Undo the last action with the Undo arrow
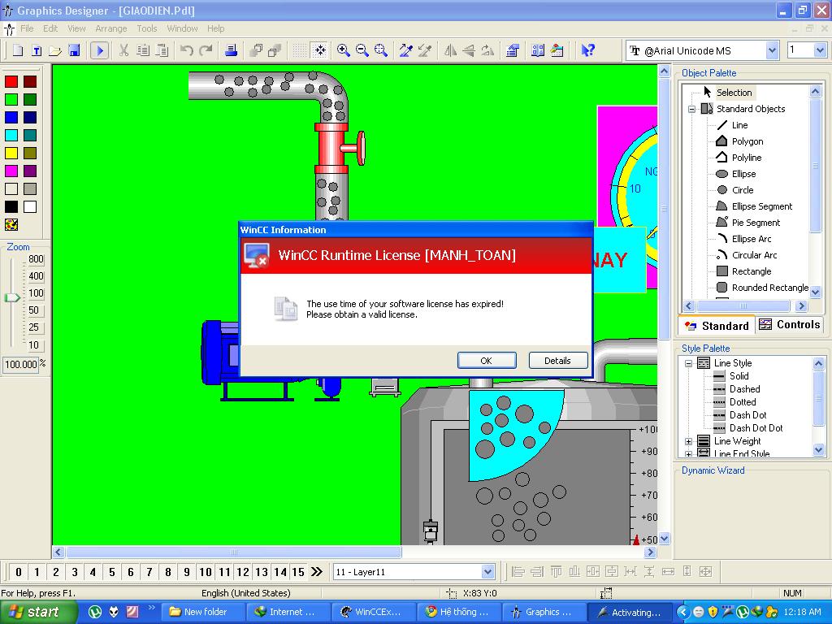This screenshot has width=832, height=624. click(x=186, y=51)
